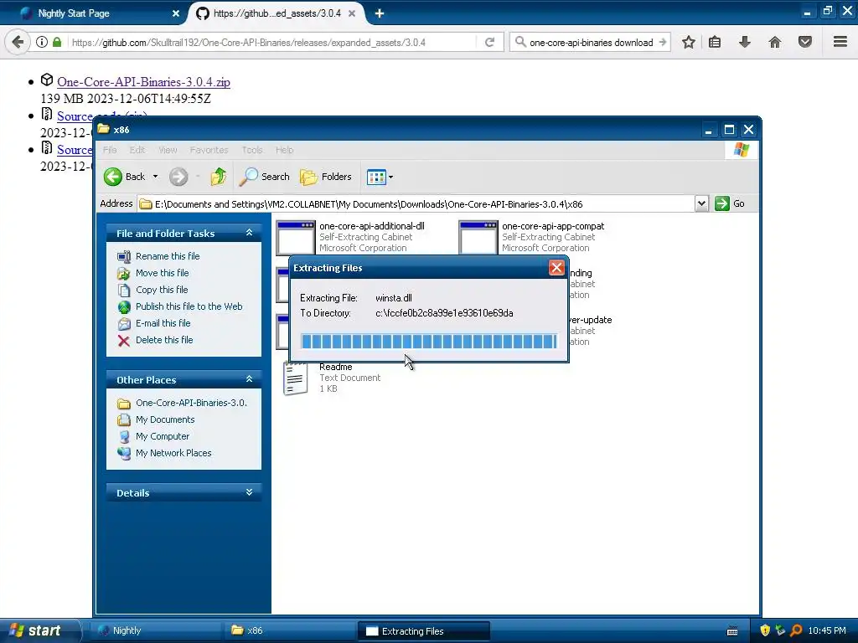Click Explorer Back button
The height and width of the screenshot is (643, 858).
tap(126, 177)
